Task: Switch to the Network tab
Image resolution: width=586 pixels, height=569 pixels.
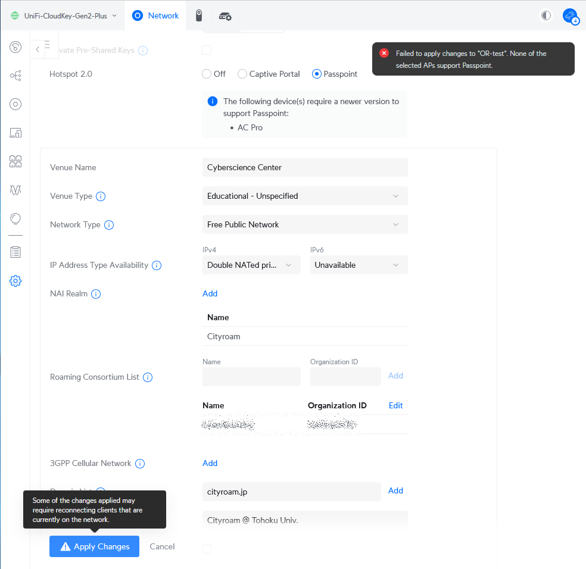Action: tap(155, 15)
